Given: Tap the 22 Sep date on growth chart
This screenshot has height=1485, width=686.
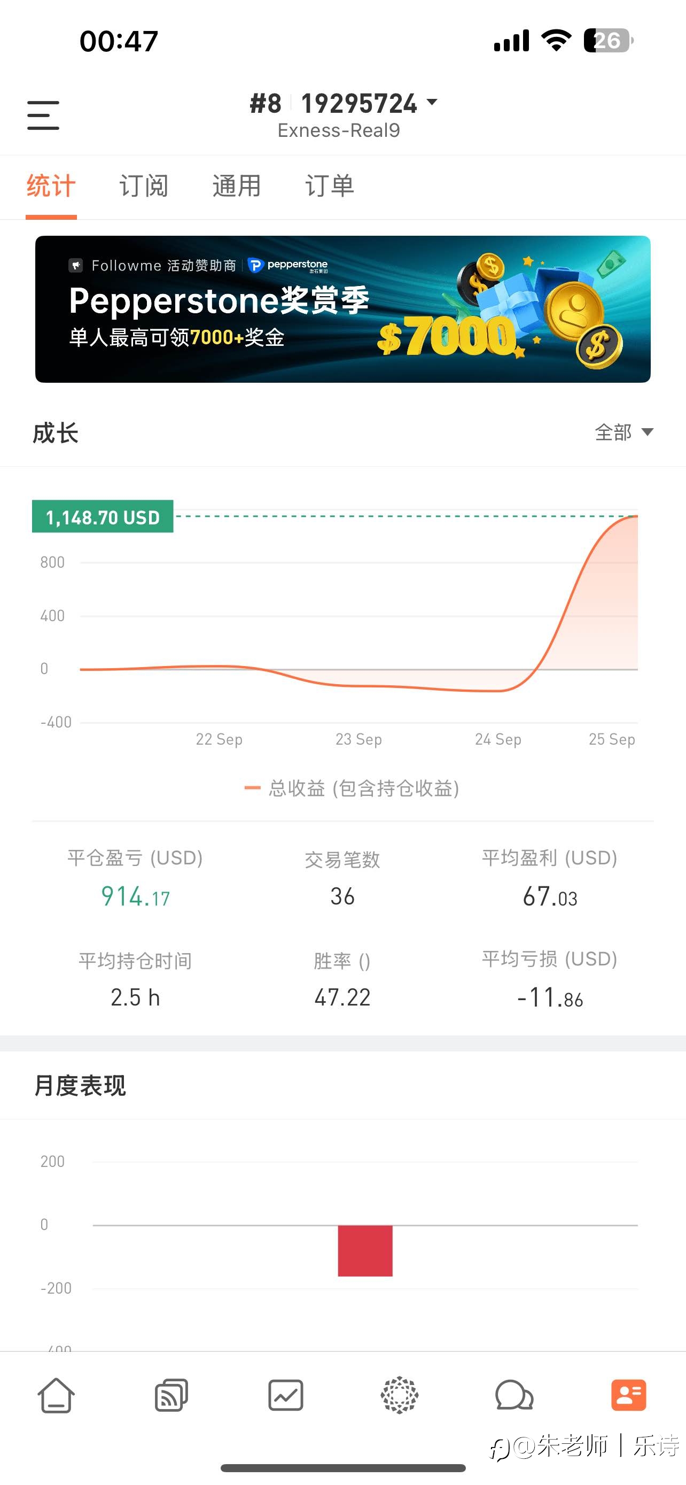Looking at the screenshot, I should 219,739.
